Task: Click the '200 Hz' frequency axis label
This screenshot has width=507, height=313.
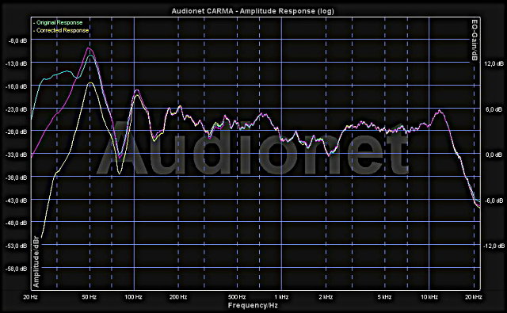Action: 178,297
